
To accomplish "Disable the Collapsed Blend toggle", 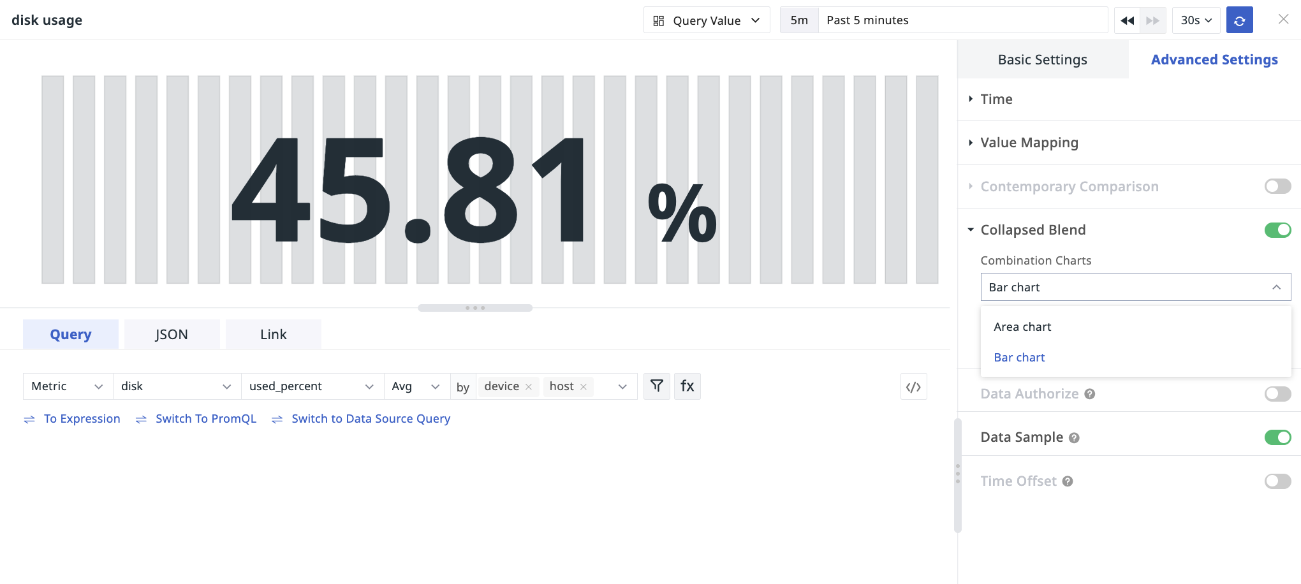I will (x=1277, y=230).
